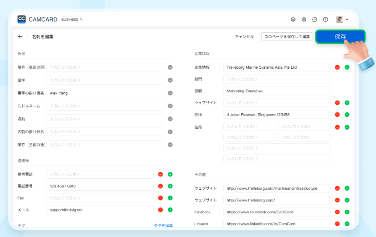Expand dropdown for 苗字 field
Viewport: 376px width, 237px height.
click(x=170, y=80)
